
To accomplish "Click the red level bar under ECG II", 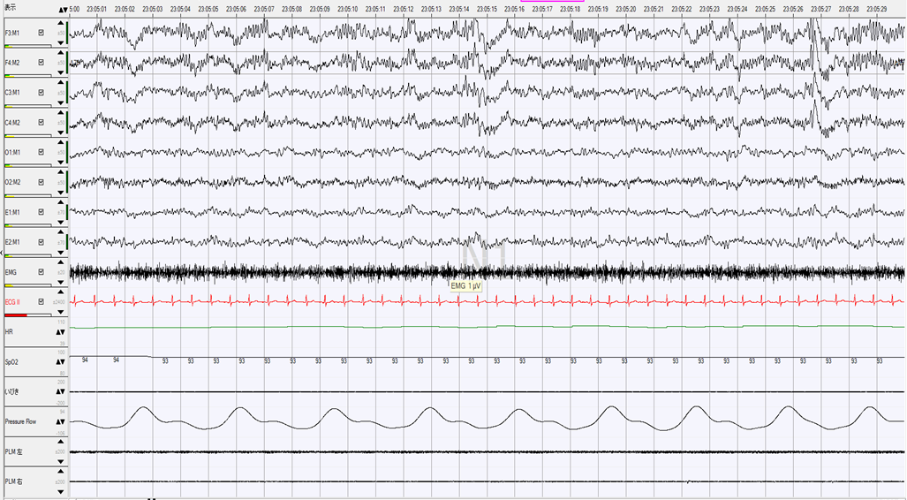I will tap(27, 314).
